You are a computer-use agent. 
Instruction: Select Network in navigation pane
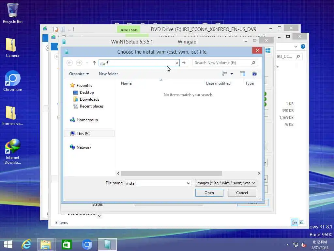tap(84, 147)
